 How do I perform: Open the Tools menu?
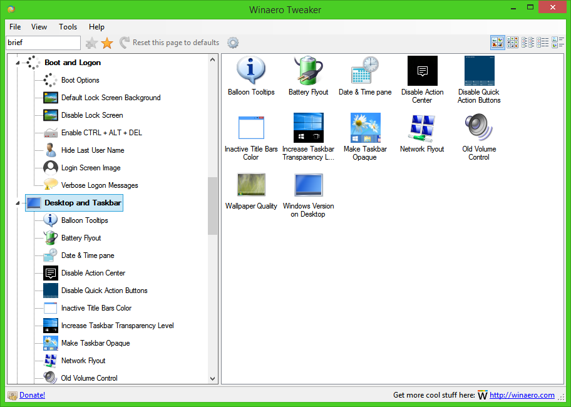68,26
